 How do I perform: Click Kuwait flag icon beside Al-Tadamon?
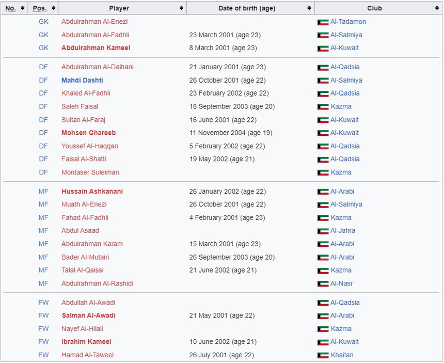tap(323, 22)
